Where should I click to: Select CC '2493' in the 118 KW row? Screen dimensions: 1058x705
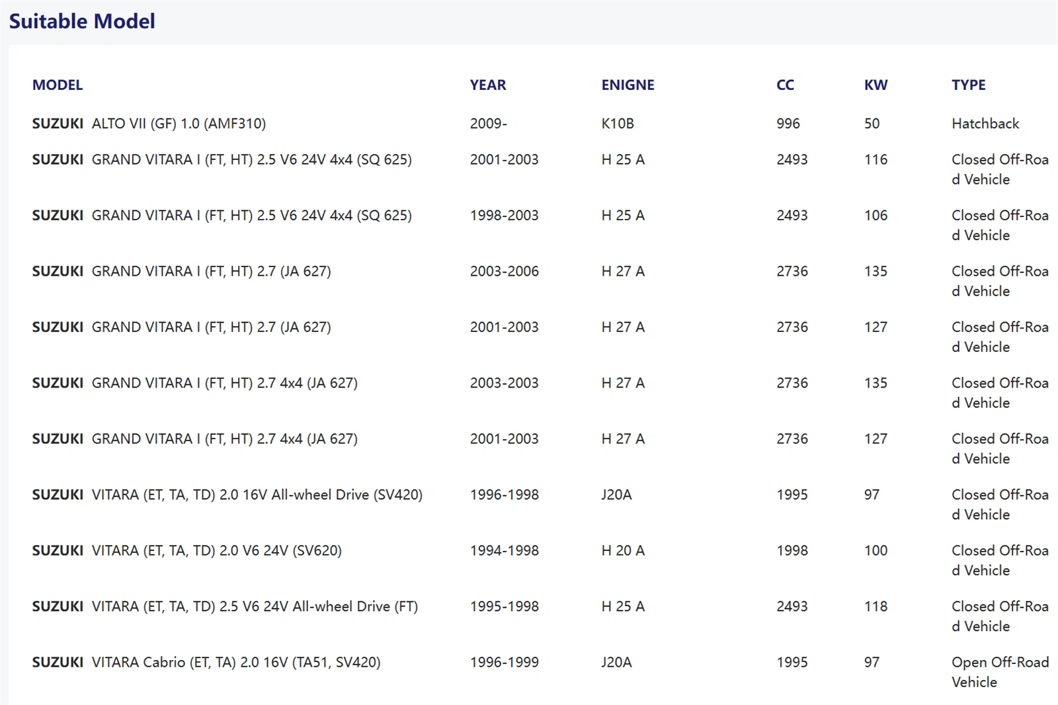792,606
